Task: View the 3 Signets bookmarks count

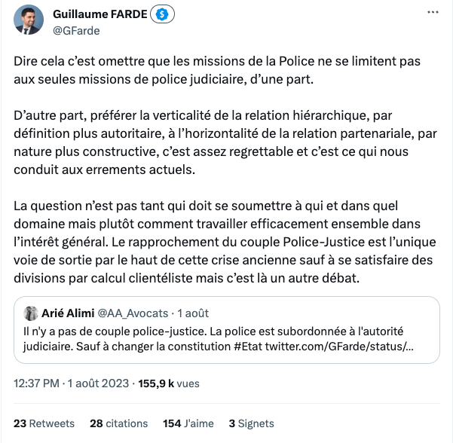Action: (x=251, y=423)
